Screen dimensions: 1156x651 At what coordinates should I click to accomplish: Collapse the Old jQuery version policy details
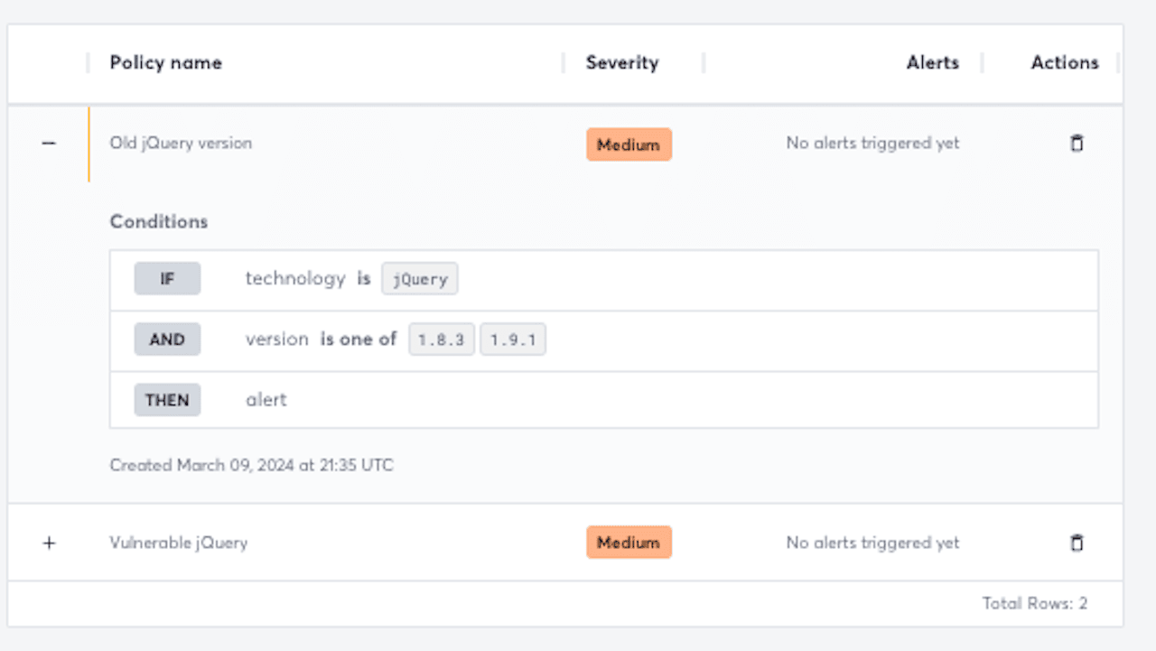pos(49,143)
